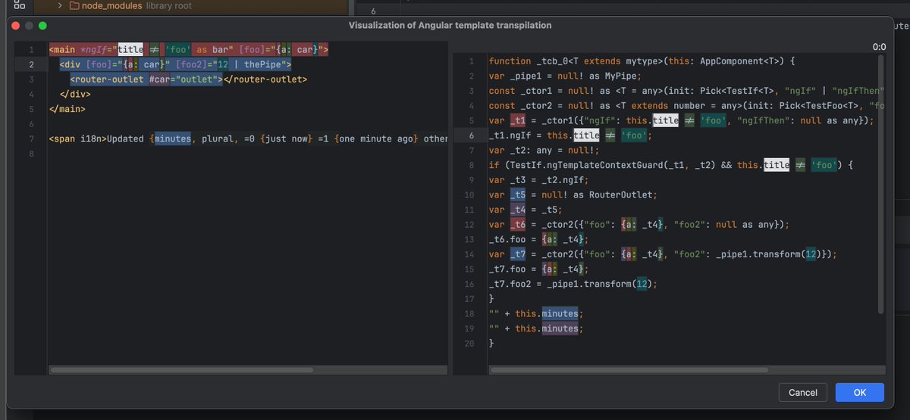Close the transpilation visualization dialog via red button

click(14, 25)
